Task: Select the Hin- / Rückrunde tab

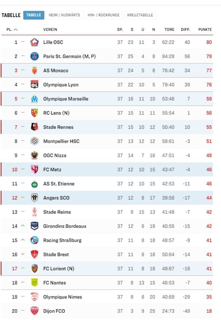Action: [104, 15]
